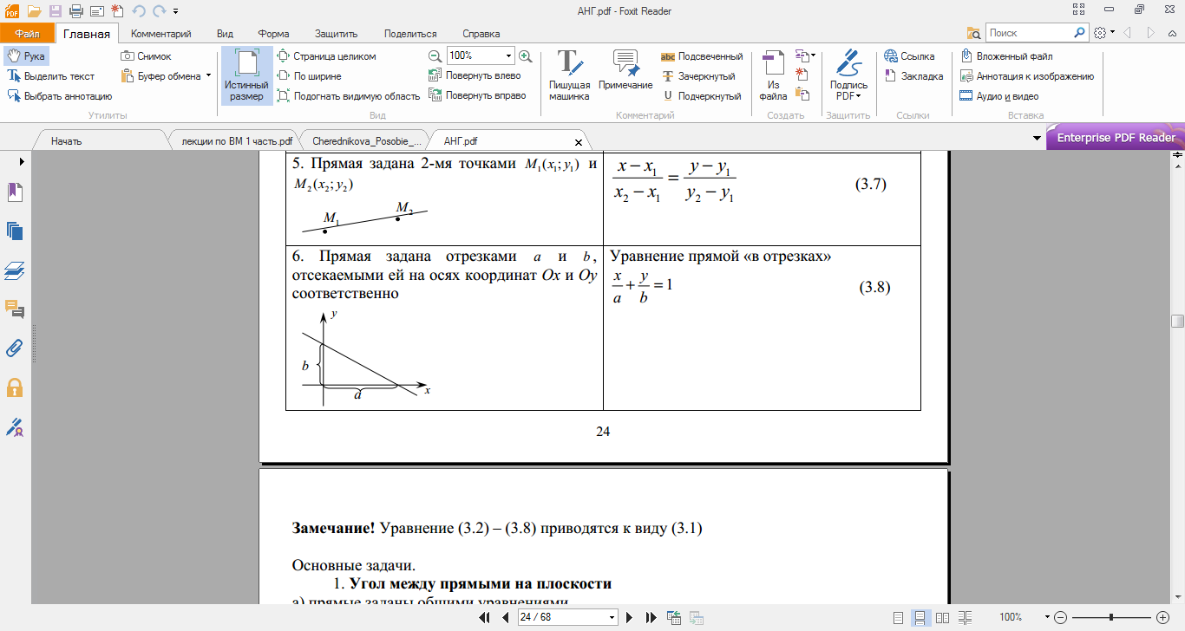Switch to the Комментарий ribbon tab
The height and width of the screenshot is (631, 1185).
160,34
